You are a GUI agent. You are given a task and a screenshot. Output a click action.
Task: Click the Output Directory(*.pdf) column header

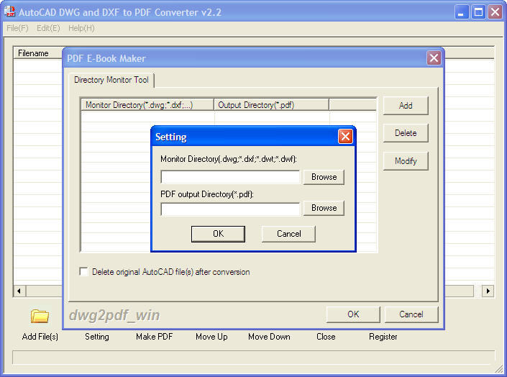point(272,105)
